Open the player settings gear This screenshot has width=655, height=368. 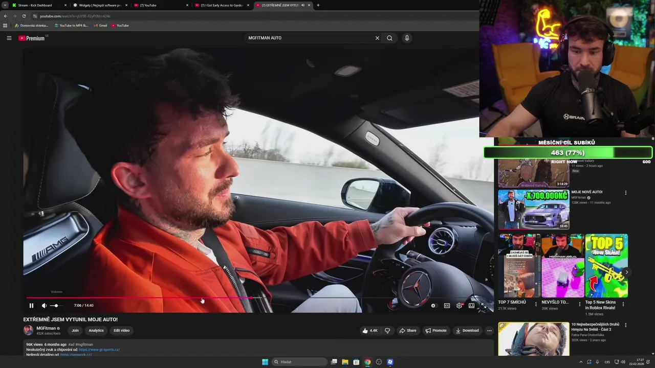coord(459,306)
